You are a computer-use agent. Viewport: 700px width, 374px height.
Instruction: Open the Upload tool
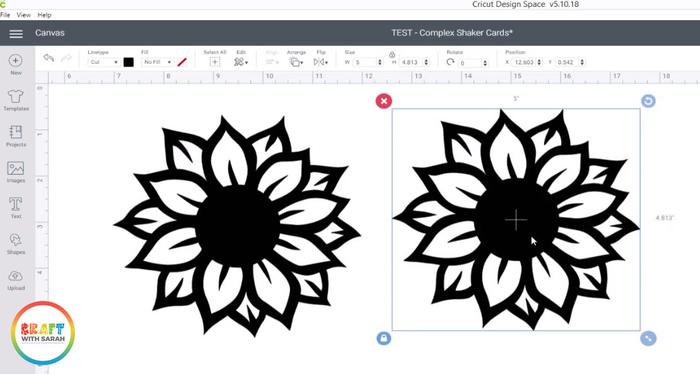coord(14,279)
